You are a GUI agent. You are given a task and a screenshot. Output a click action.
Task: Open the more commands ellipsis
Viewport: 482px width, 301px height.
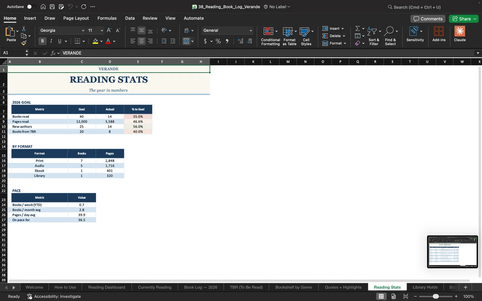point(93,7)
